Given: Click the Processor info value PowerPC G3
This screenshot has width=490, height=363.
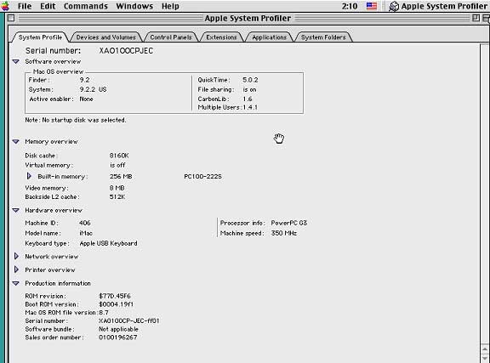Looking at the screenshot, I should pos(289,223).
